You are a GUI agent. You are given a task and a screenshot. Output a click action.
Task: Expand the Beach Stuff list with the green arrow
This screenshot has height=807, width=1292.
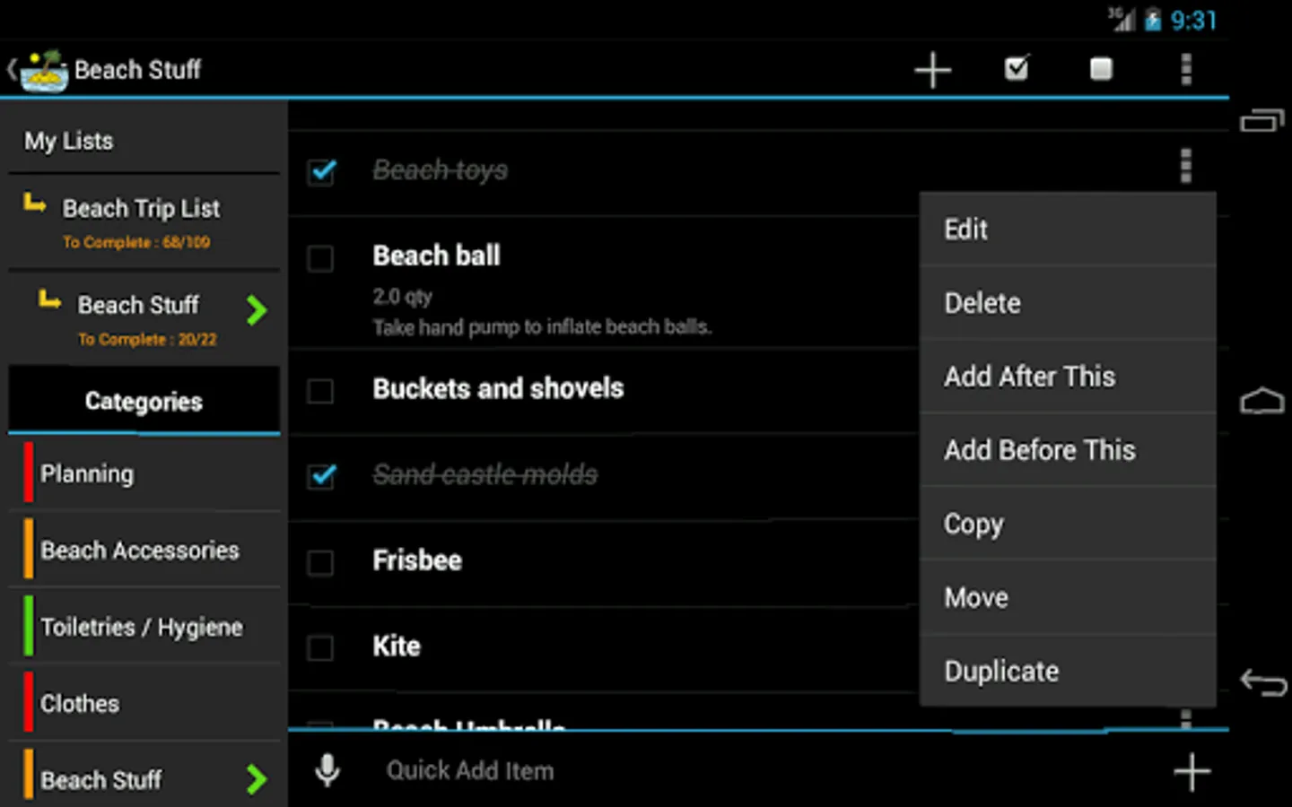tap(258, 310)
